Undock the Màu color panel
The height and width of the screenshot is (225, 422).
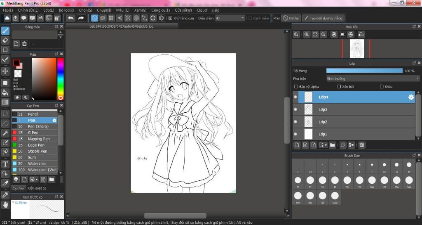click(56, 54)
